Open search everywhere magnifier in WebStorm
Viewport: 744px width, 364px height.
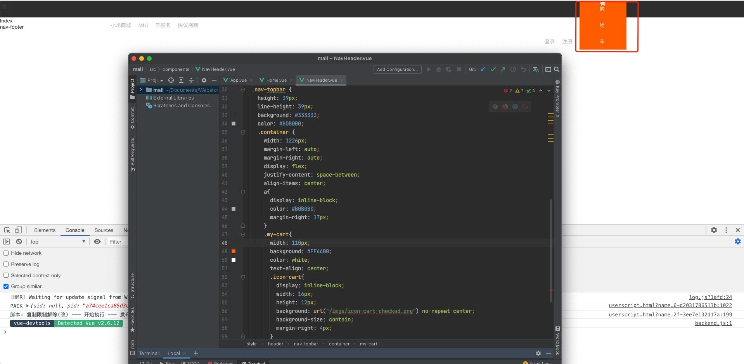pyautogui.click(x=557, y=69)
